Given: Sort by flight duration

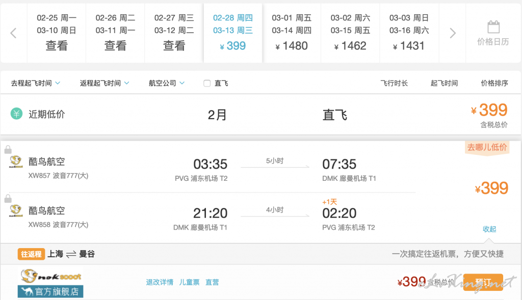Looking at the screenshot, I should point(394,83).
